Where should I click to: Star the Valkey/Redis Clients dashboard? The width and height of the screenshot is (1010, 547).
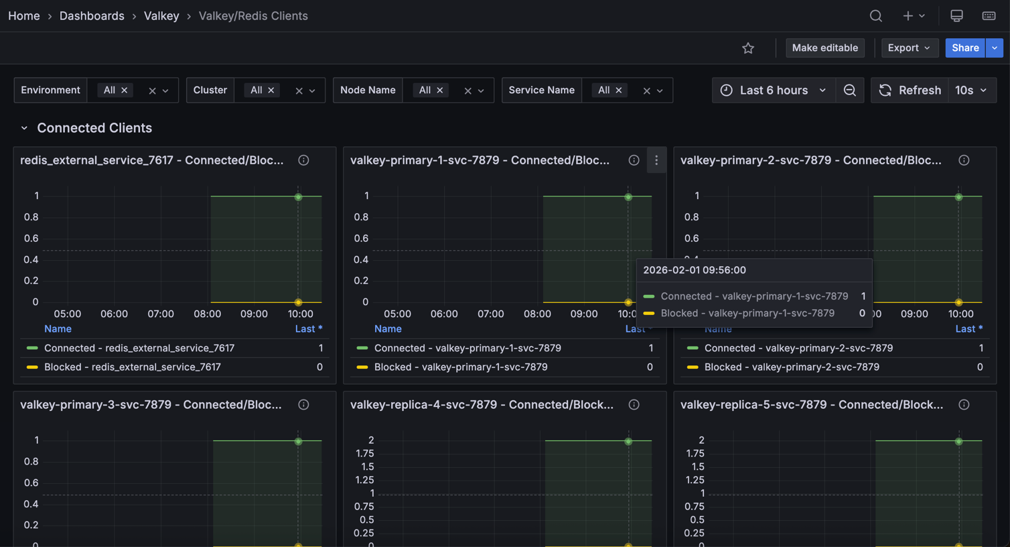click(748, 48)
